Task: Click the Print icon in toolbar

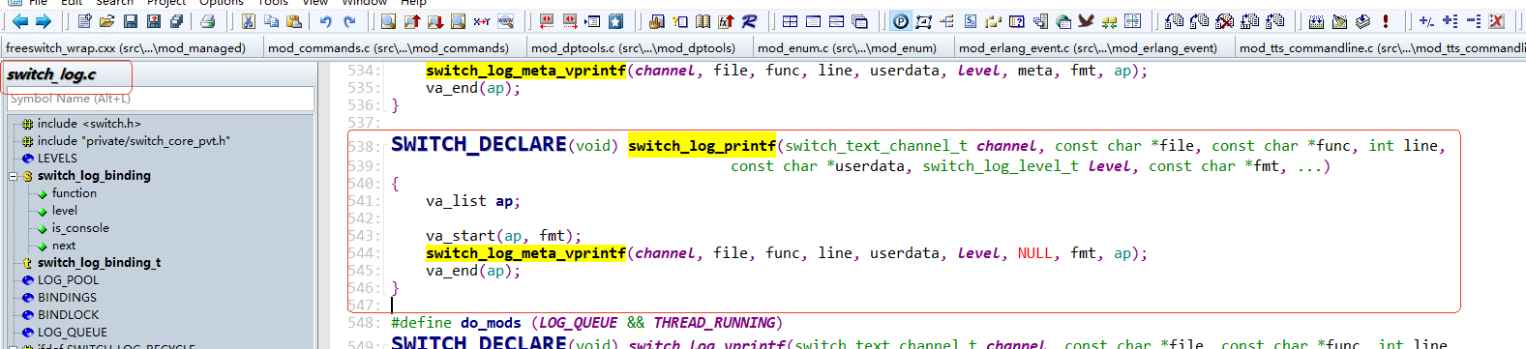Action: pyautogui.click(x=207, y=21)
